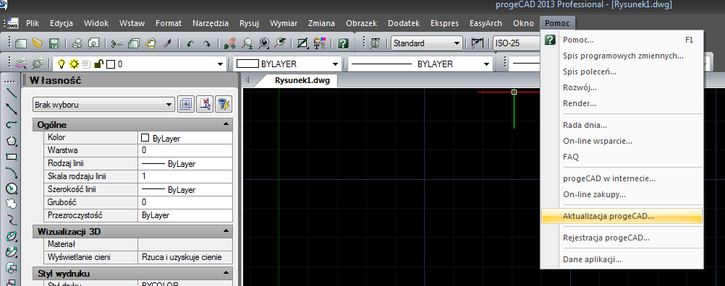Viewport: 725px width, 286px height.
Task: Open the ISO-25 dimension style dropdown
Action: (x=517, y=43)
